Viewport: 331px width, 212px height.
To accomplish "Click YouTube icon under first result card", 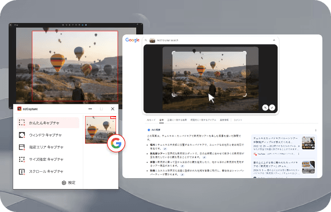I will click(x=255, y=154).
